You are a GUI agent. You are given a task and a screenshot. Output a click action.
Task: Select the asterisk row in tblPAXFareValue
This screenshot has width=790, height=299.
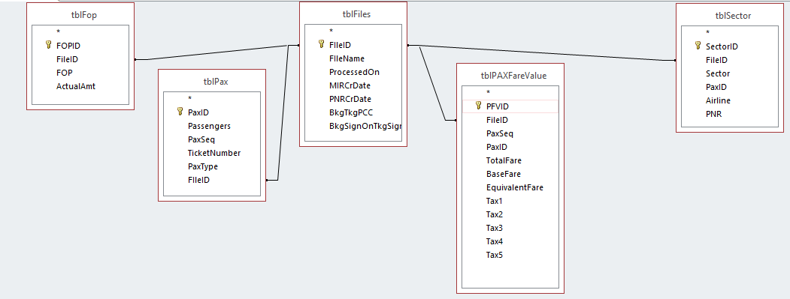coord(510,92)
